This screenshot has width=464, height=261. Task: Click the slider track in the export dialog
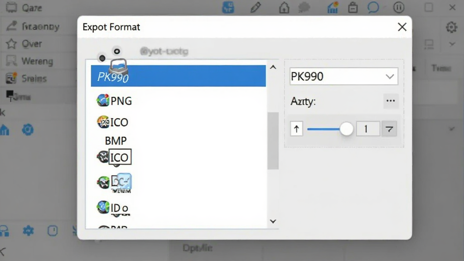[324, 129]
